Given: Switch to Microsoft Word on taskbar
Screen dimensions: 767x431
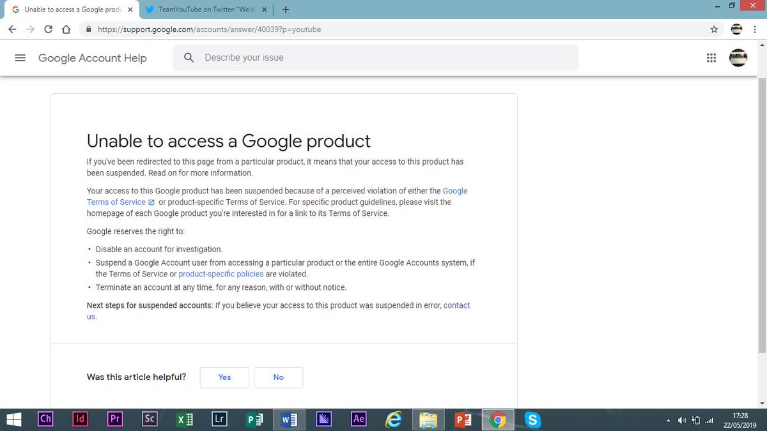Looking at the screenshot, I should (289, 420).
